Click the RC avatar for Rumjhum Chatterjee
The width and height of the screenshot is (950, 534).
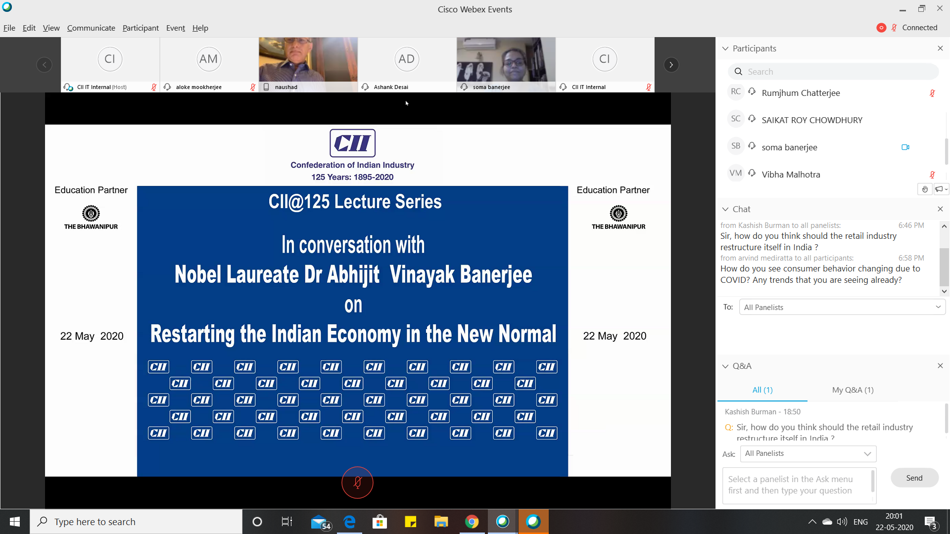click(736, 91)
